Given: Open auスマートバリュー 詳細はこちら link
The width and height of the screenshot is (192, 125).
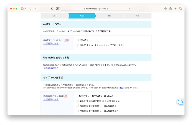Looking at the screenshot, I should point(51,43).
